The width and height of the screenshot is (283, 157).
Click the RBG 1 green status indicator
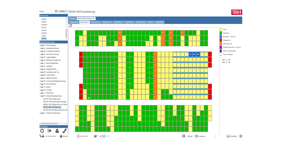coord(229,60)
